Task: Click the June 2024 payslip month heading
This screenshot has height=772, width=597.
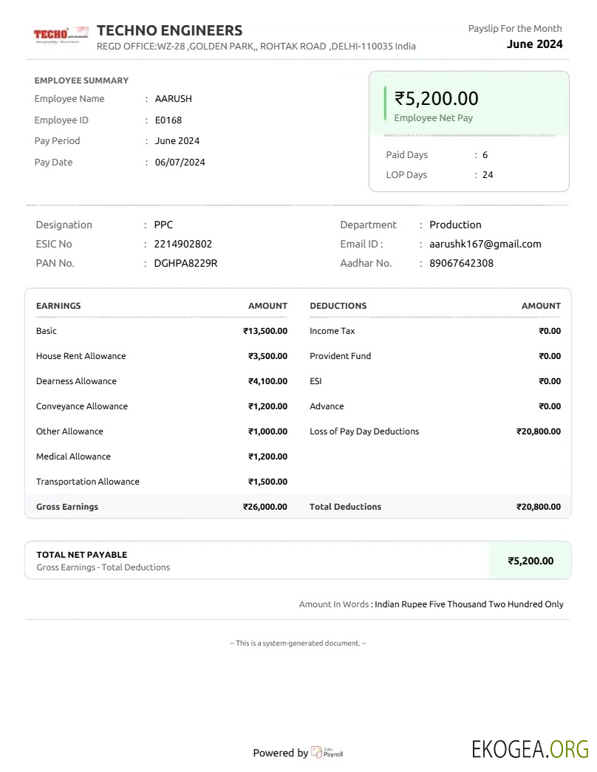Action: 534,44
